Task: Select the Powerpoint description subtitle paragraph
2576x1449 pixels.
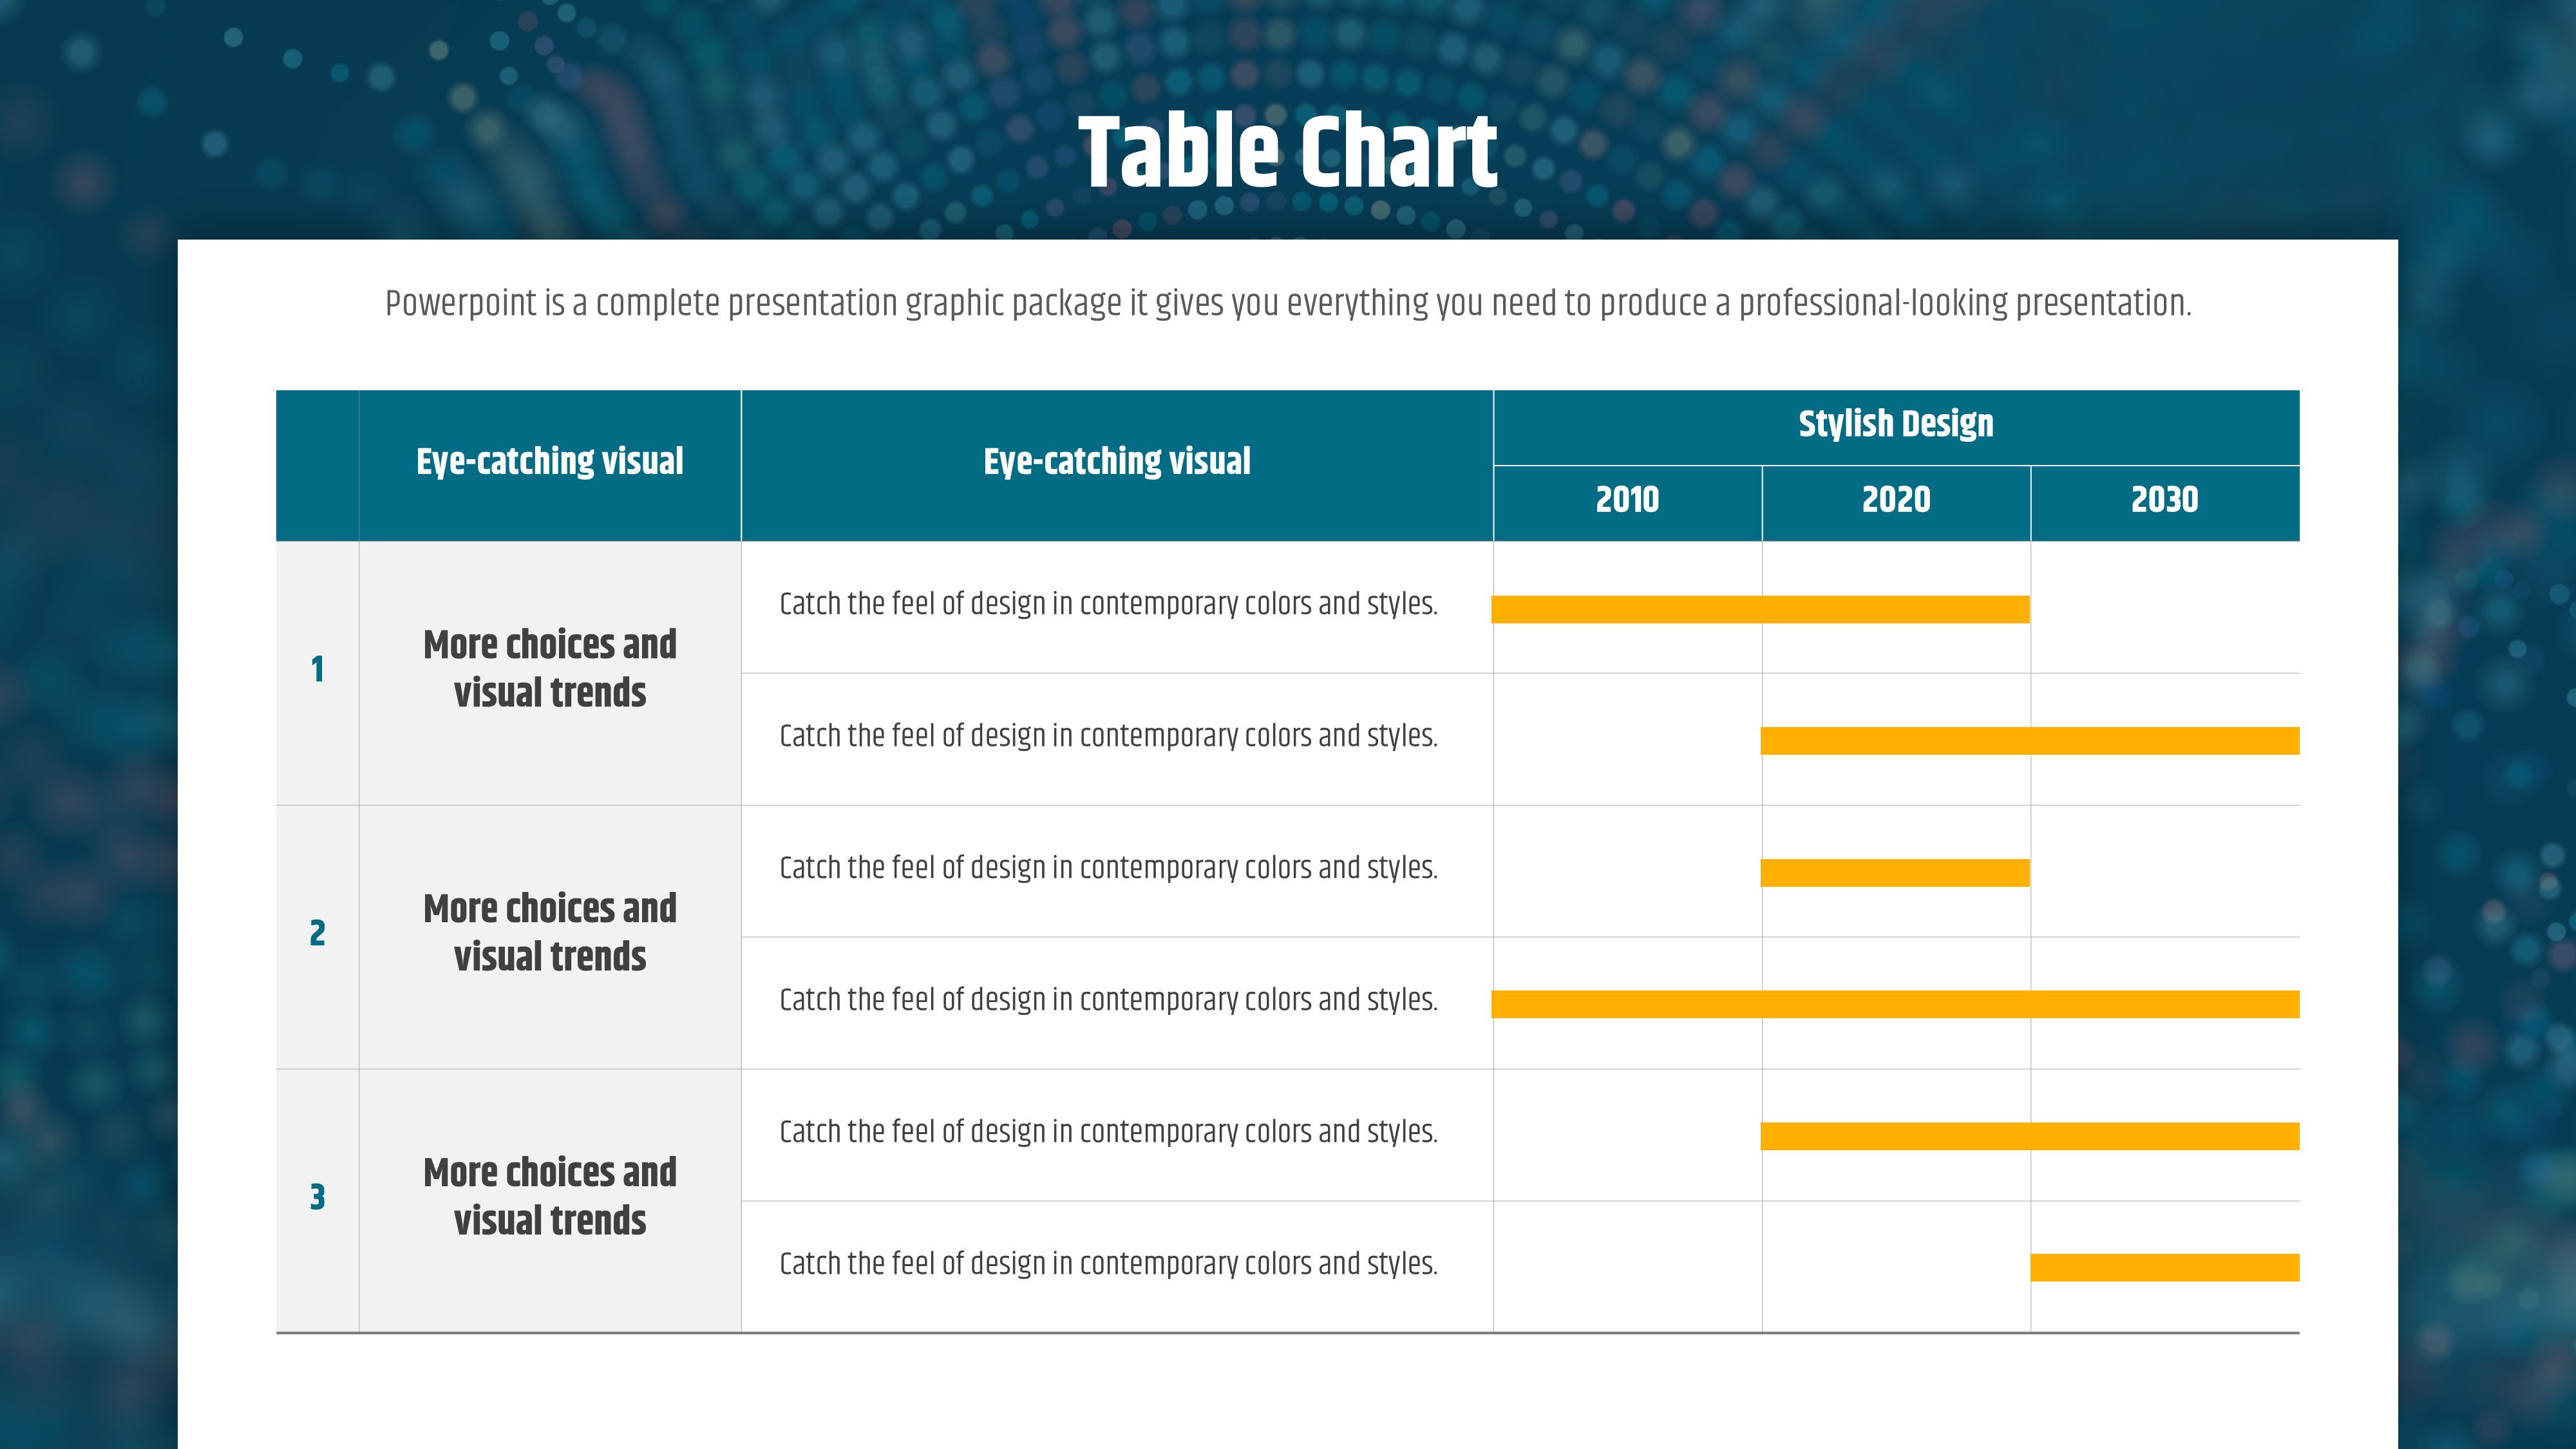Action: click(x=1287, y=303)
